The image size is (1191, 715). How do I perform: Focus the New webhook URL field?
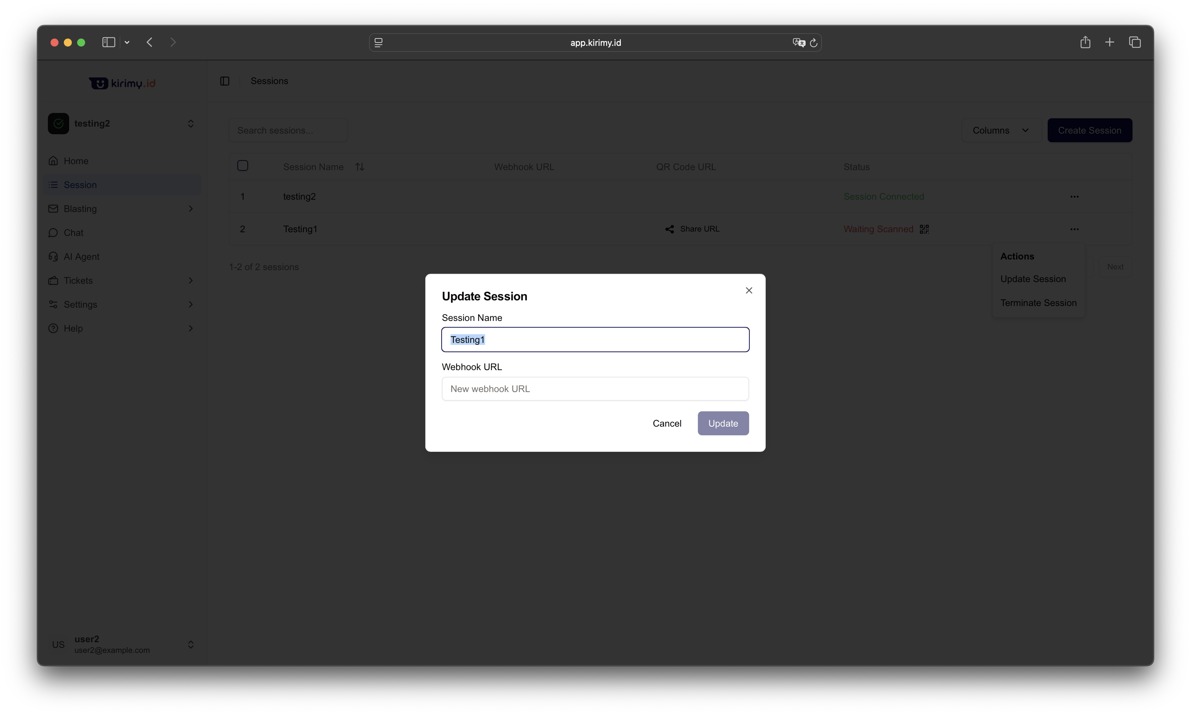[595, 389]
